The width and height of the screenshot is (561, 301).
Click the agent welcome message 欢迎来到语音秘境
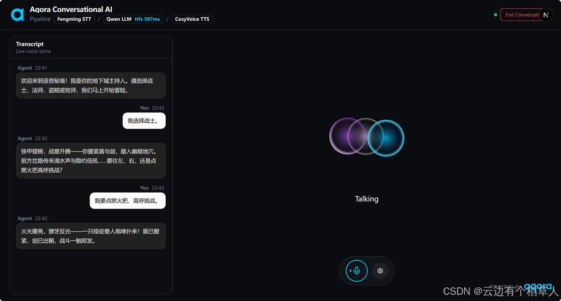point(91,86)
